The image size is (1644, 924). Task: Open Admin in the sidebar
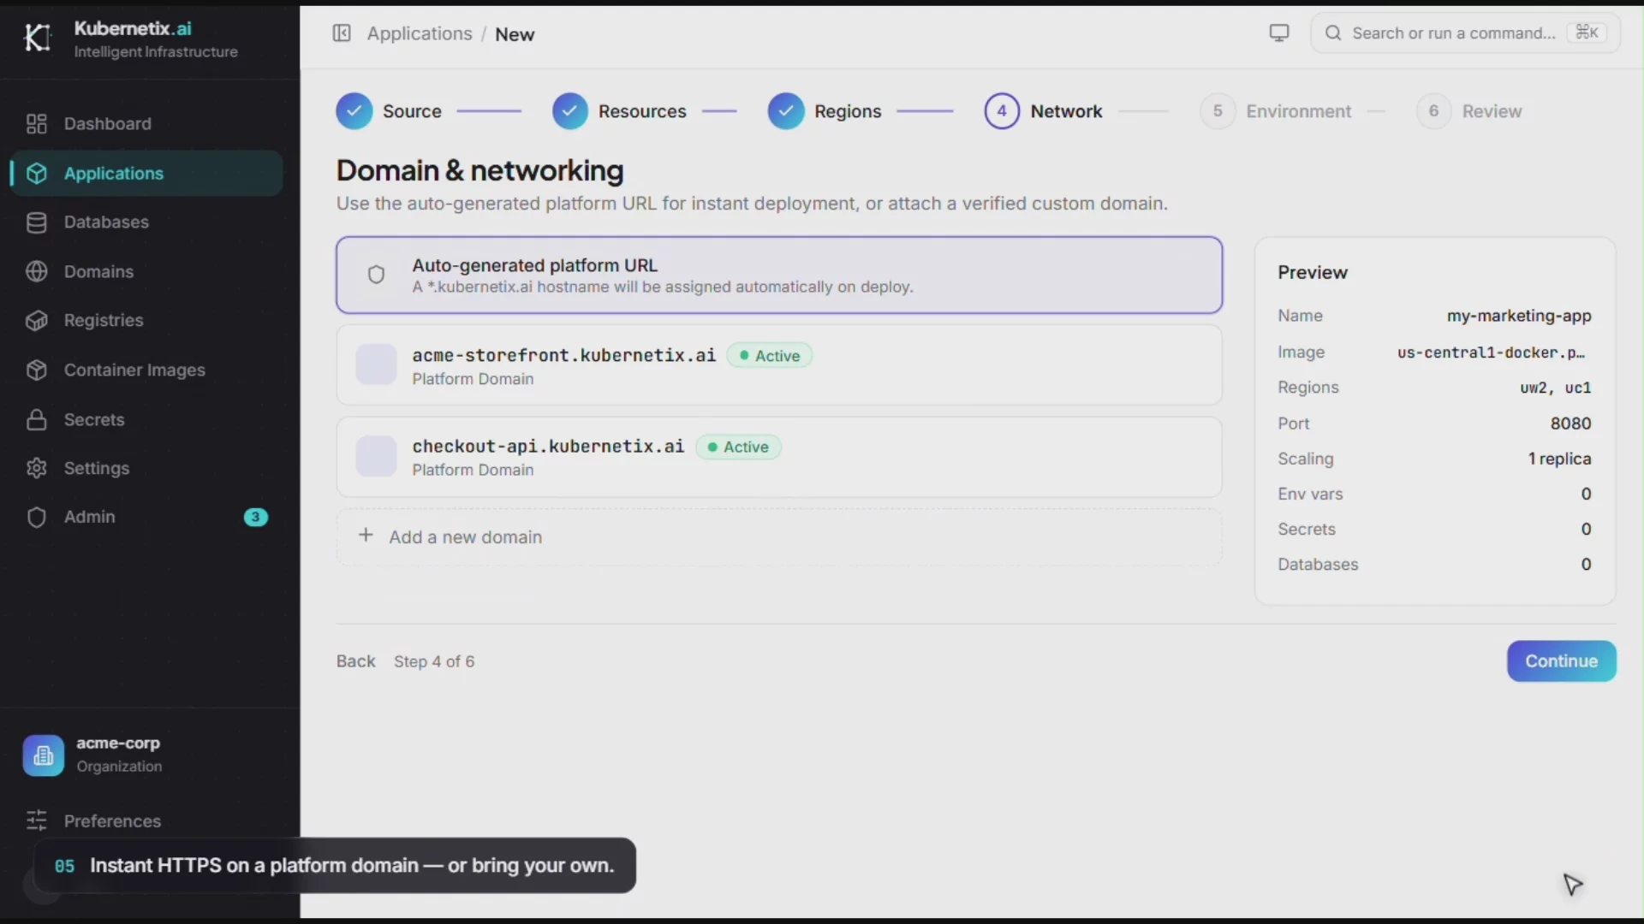146,518
